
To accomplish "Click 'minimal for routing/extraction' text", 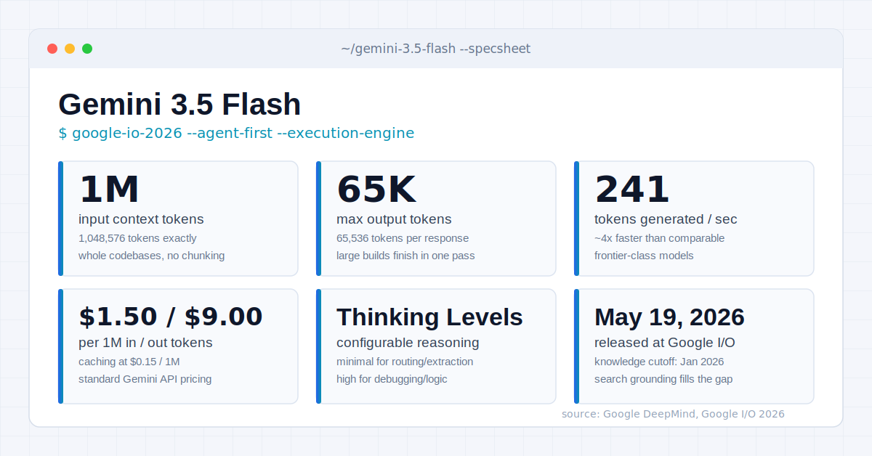I will [x=405, y=362].
